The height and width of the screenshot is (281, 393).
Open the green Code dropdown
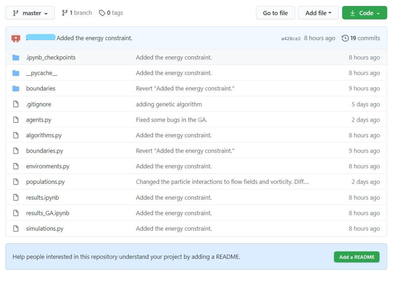click(x=365, y=13)
